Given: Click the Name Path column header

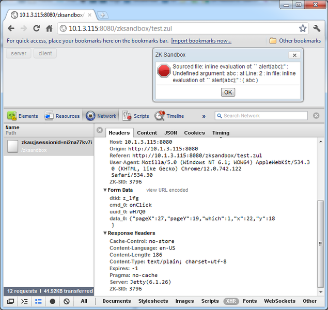Looking at the screenshot, I should [49, 130].
